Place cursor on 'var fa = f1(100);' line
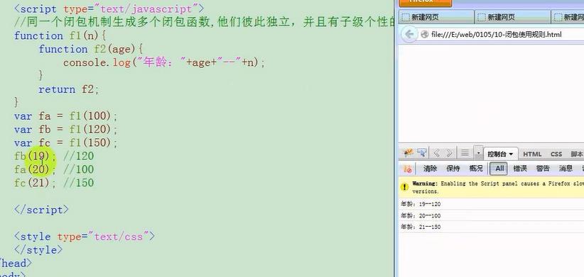The image size is (584, 277). coord(66,116)
